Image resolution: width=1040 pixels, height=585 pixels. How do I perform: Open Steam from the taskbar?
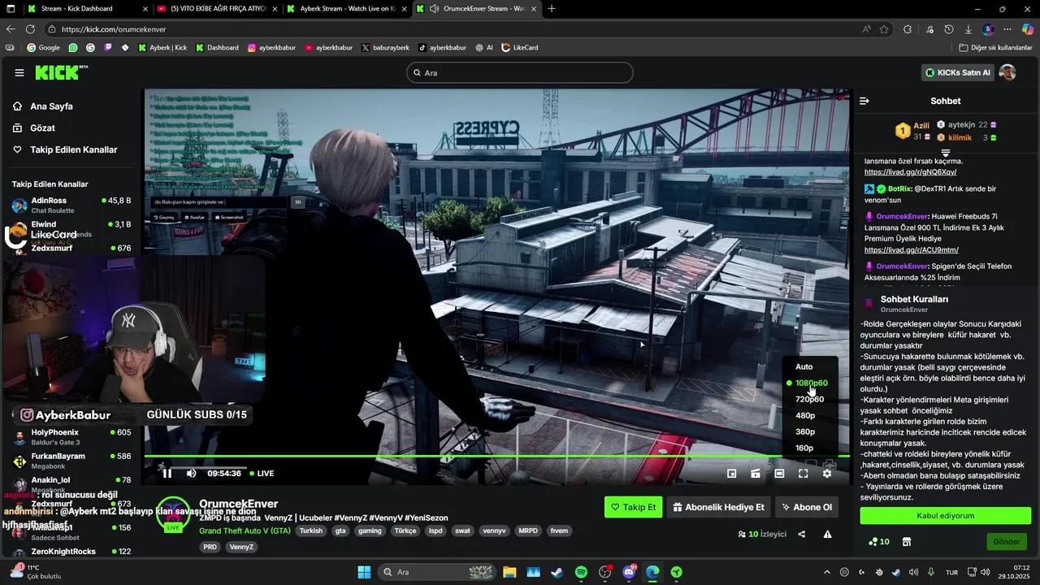(x=557, y=572)
